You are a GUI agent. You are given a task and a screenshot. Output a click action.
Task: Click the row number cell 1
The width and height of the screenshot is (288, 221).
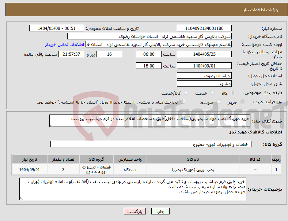click(276, 170)
